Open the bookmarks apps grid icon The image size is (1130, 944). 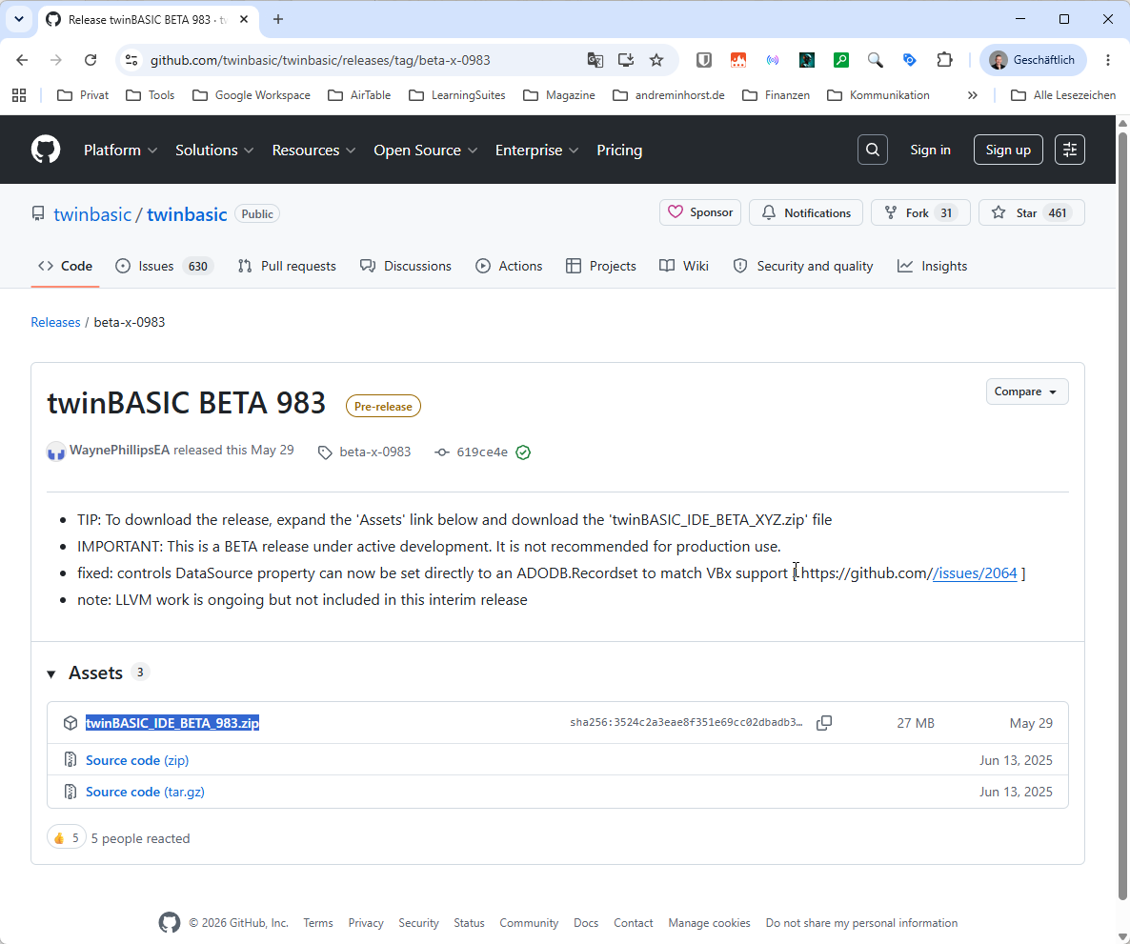(x=19, y=95)
